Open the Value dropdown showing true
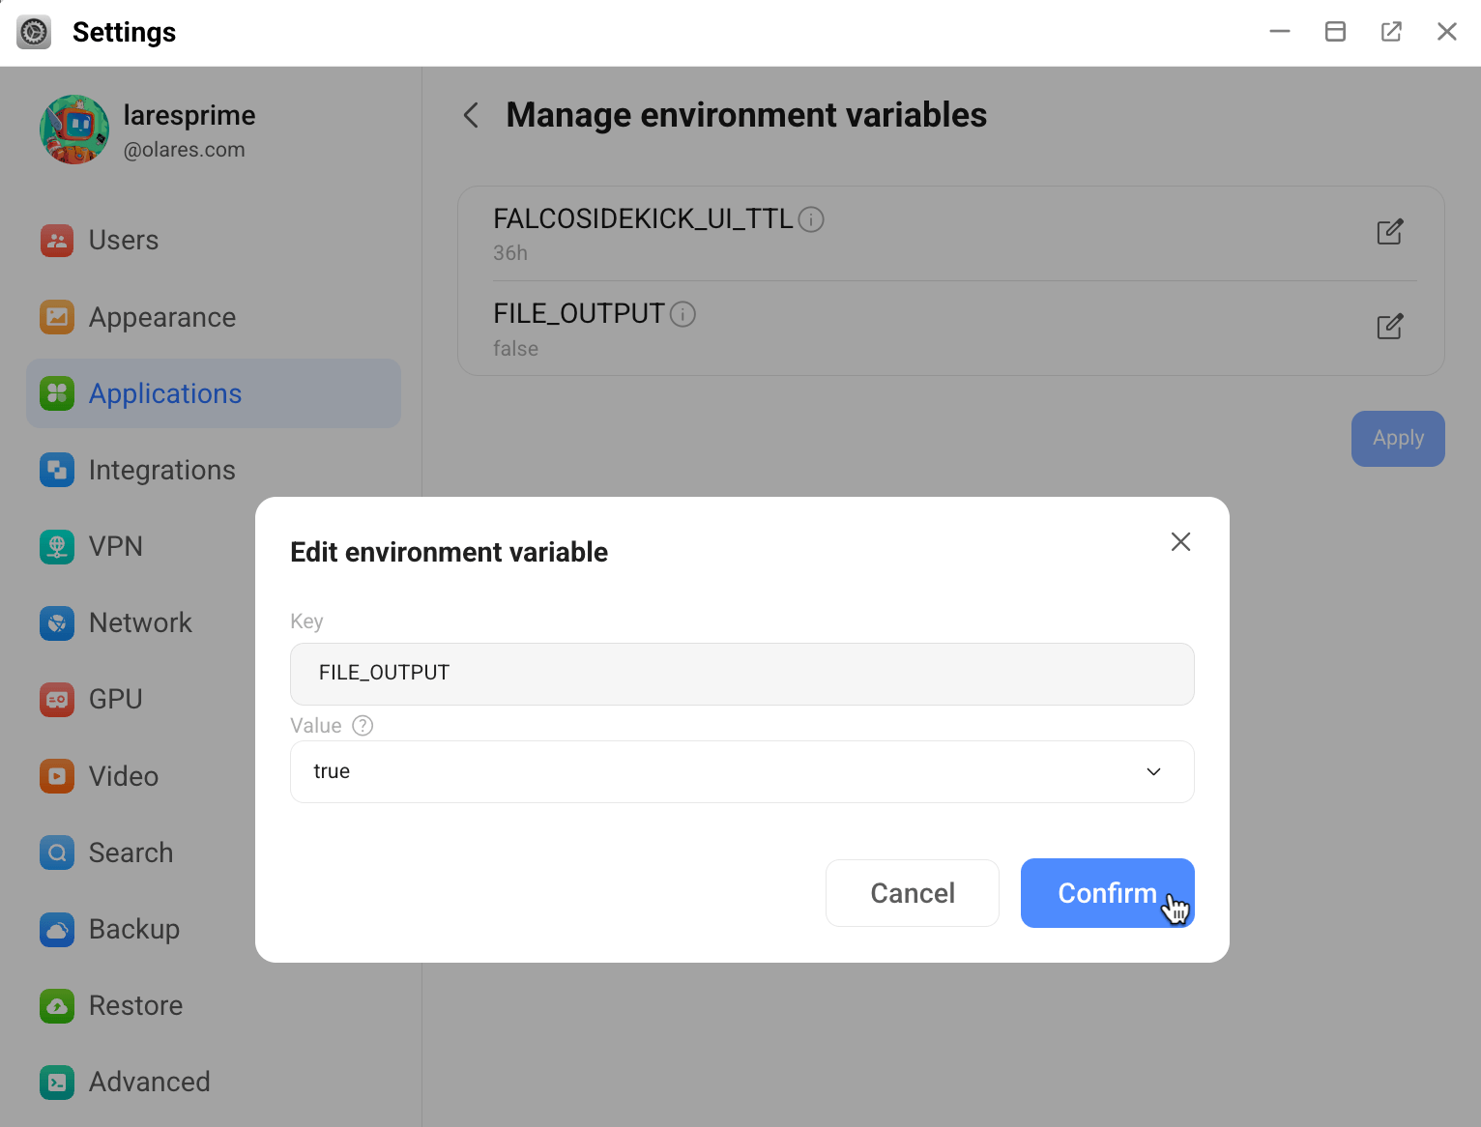Screen dimensions: 1481x1127 coord(741,771)
